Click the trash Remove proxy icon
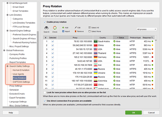The height and width of the screenshot is (117, 162). 76,31
